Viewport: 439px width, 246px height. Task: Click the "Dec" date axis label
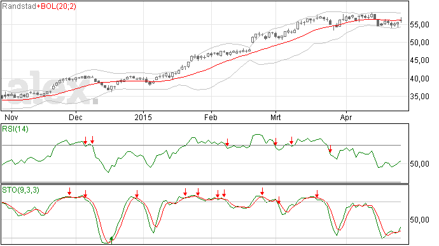(x=76, y=117)
